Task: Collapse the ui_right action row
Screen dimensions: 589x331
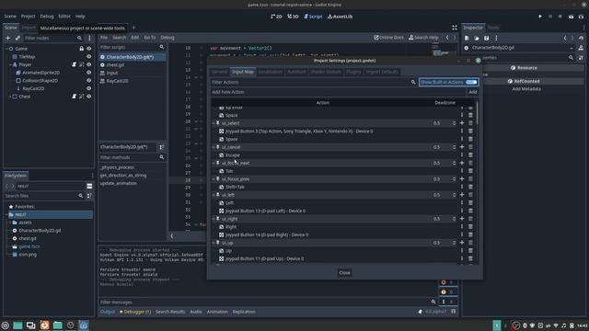Action: tap(214, 219)
